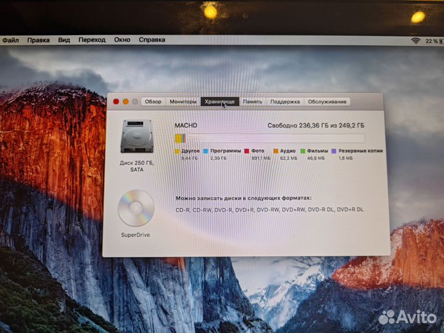Click the blue Программы color swatch
This screenshot has height=333, width=444.
tap(206, 151)
